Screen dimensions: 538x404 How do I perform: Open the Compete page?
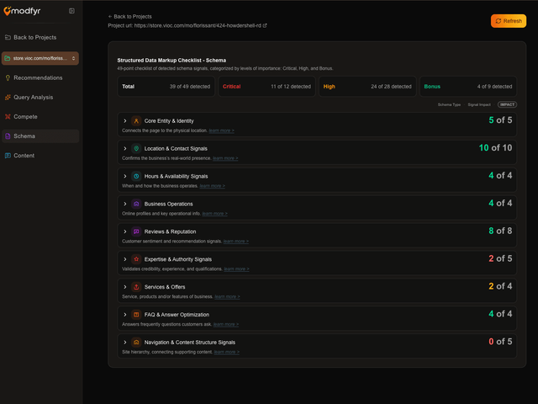41,117
